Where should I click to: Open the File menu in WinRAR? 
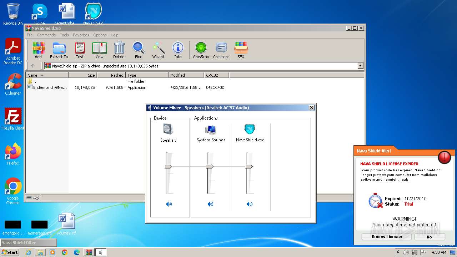click(30, 35)
